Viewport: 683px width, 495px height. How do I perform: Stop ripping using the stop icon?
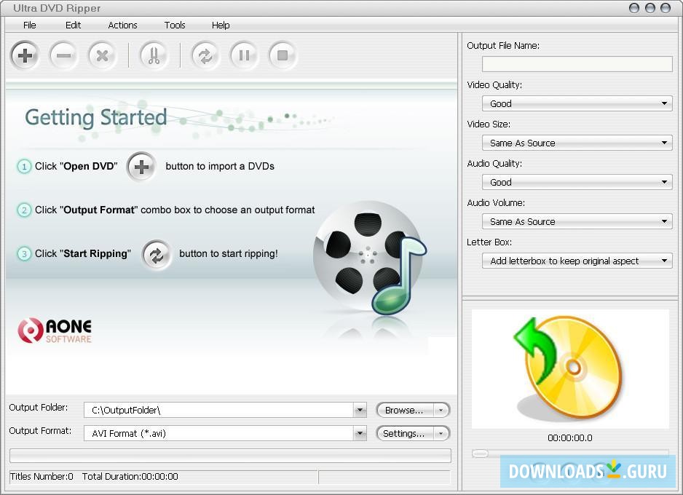point(283,55)
